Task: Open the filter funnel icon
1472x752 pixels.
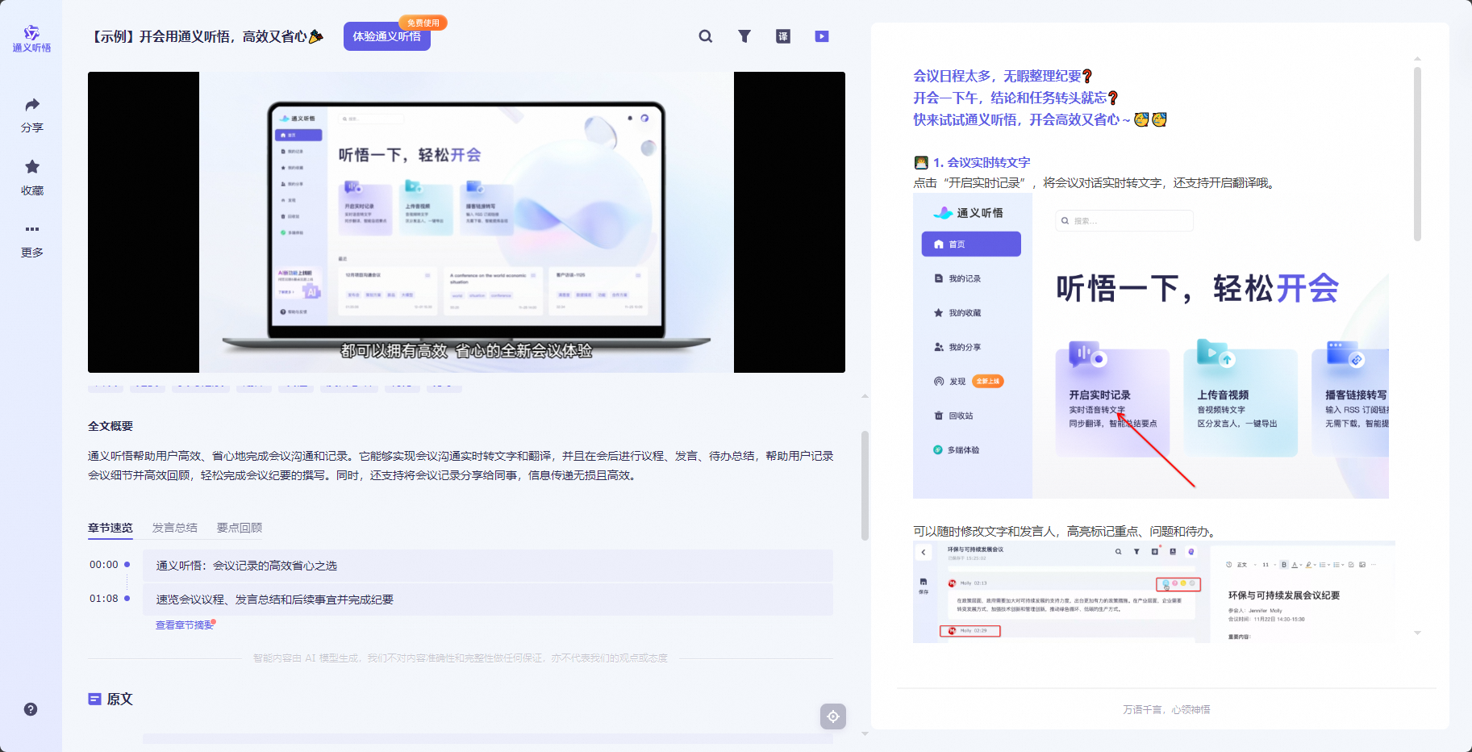Action: (x=744, y=36)
